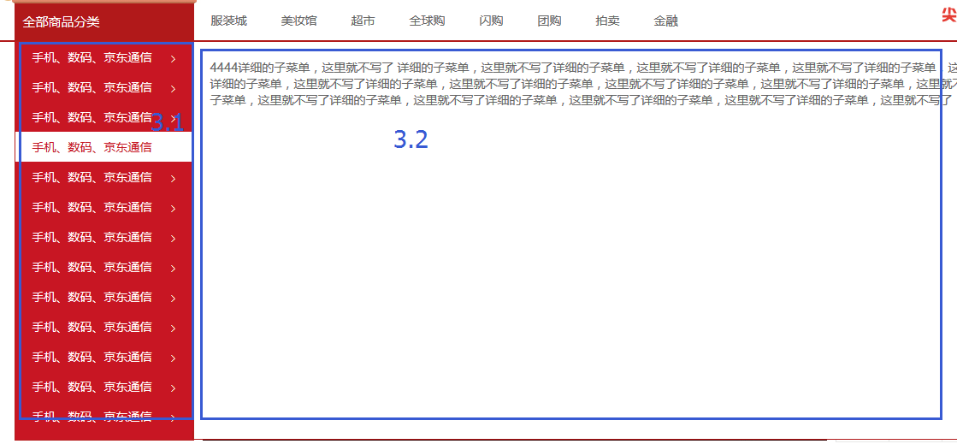The height and width of the screenshot is (444, 957).
Task: Open the 美妆馆 navigation link
Action: pos(298,21)
